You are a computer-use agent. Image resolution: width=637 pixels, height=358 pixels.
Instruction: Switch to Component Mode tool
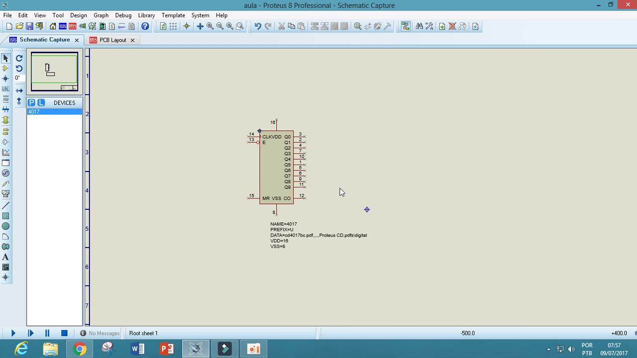(6, 69)
